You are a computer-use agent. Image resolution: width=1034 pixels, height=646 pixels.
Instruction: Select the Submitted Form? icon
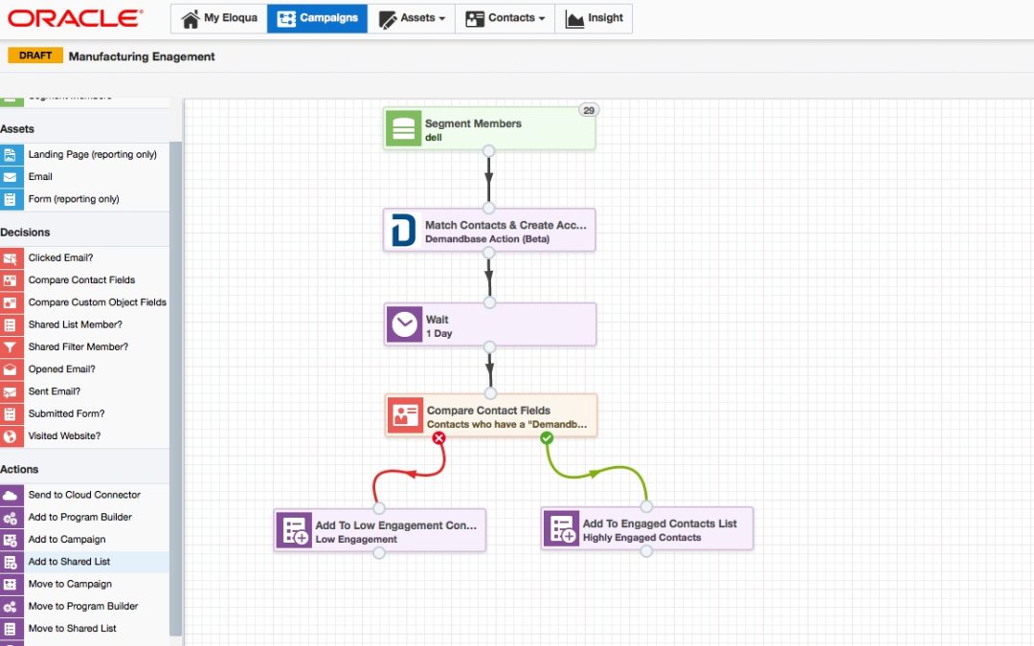pyautogui.click(x=11, y=414)
